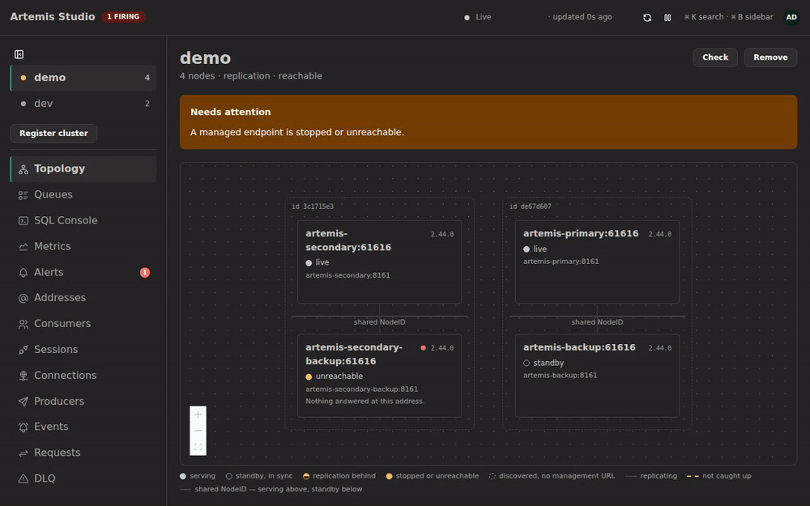
Task: Click the Live status indicator
Action: pyautogui.click(x=478, y=17)
